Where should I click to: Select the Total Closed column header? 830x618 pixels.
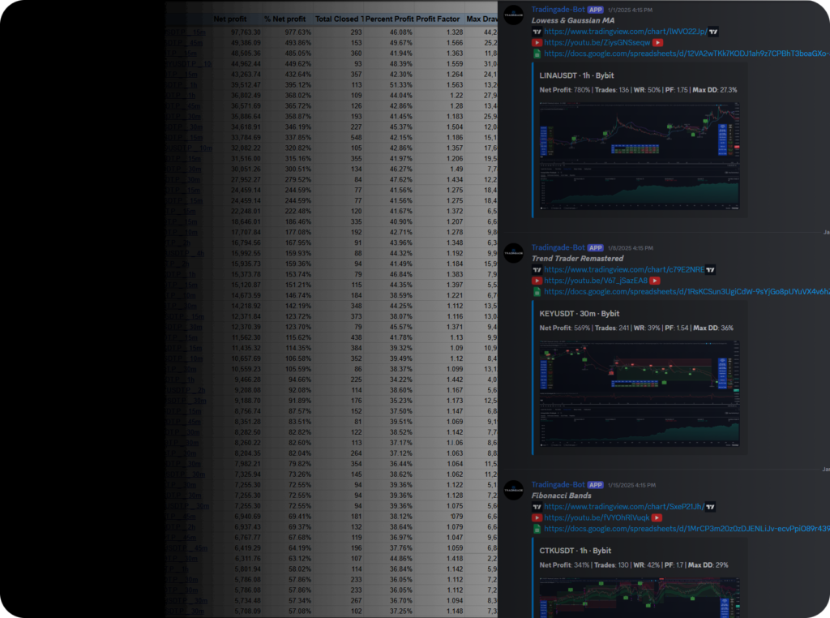click(x=340, y=19)
